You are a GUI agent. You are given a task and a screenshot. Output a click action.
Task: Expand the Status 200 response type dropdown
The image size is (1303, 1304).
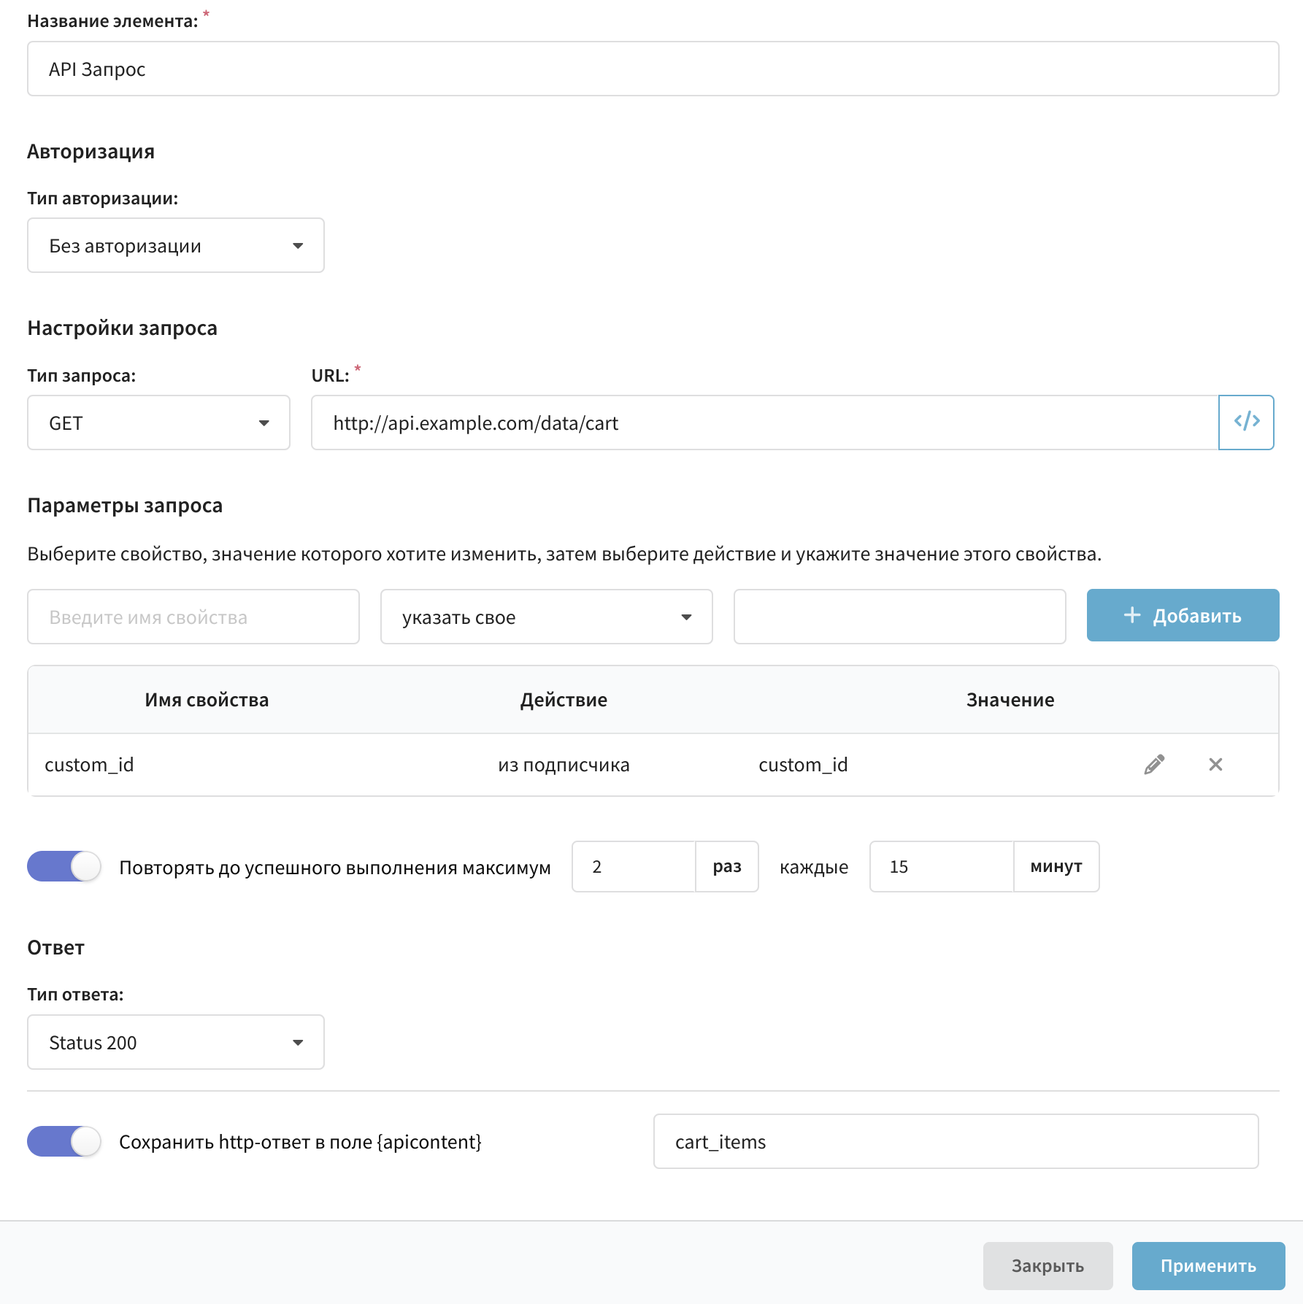point(176,1042)
